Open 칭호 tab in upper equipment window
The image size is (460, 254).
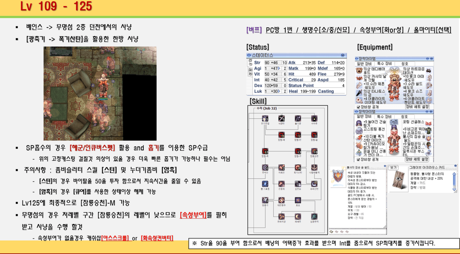(404, 64)
